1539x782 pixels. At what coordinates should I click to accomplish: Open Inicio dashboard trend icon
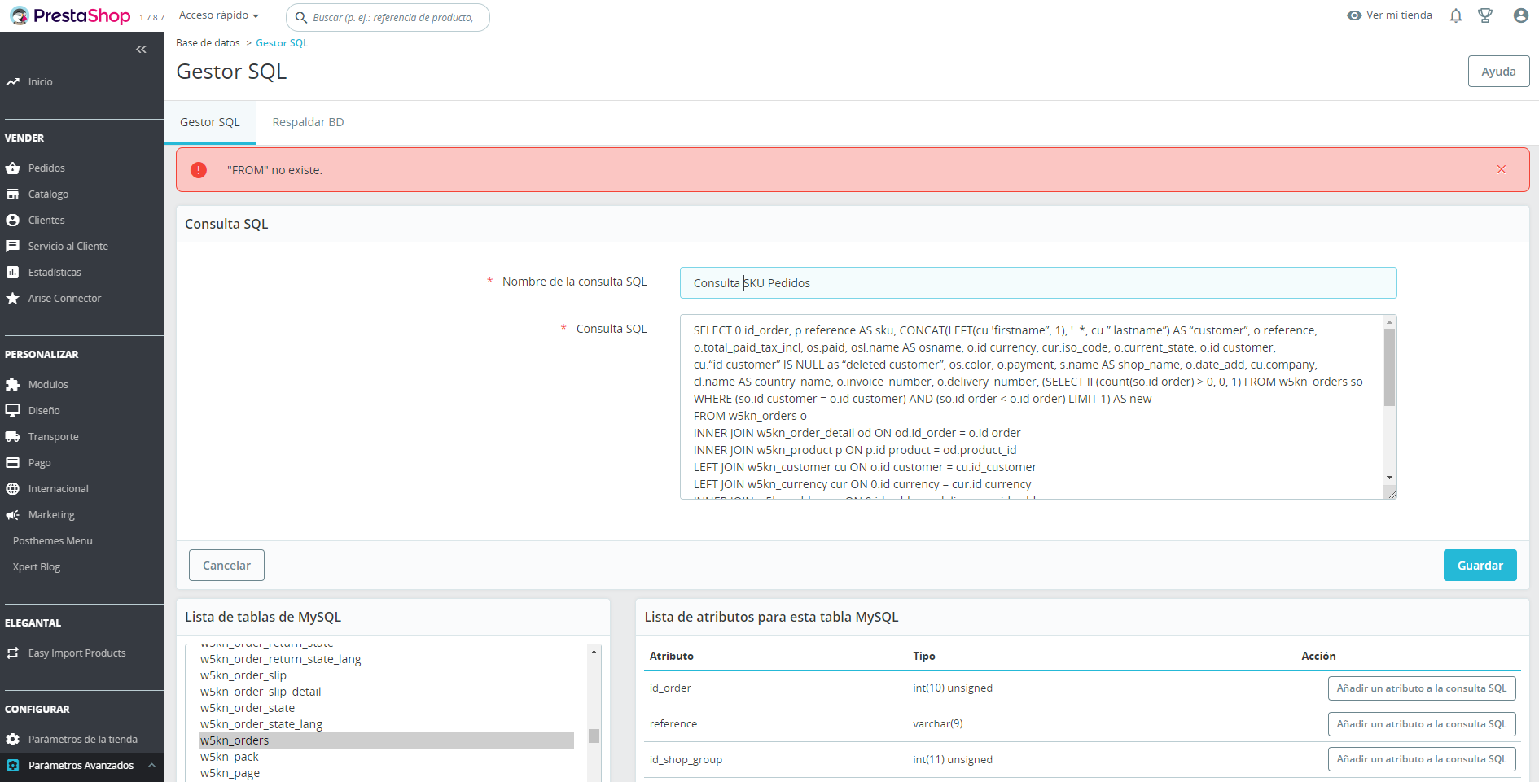pyautogui.click(x=12, y=82)
